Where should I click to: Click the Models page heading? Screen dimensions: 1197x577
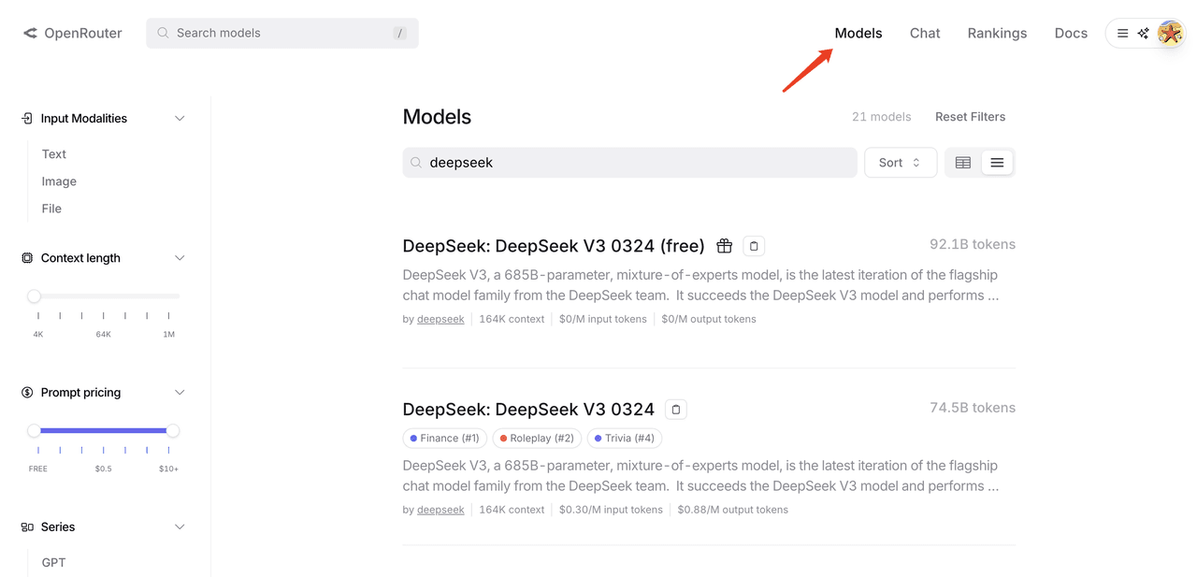point(437,117)
